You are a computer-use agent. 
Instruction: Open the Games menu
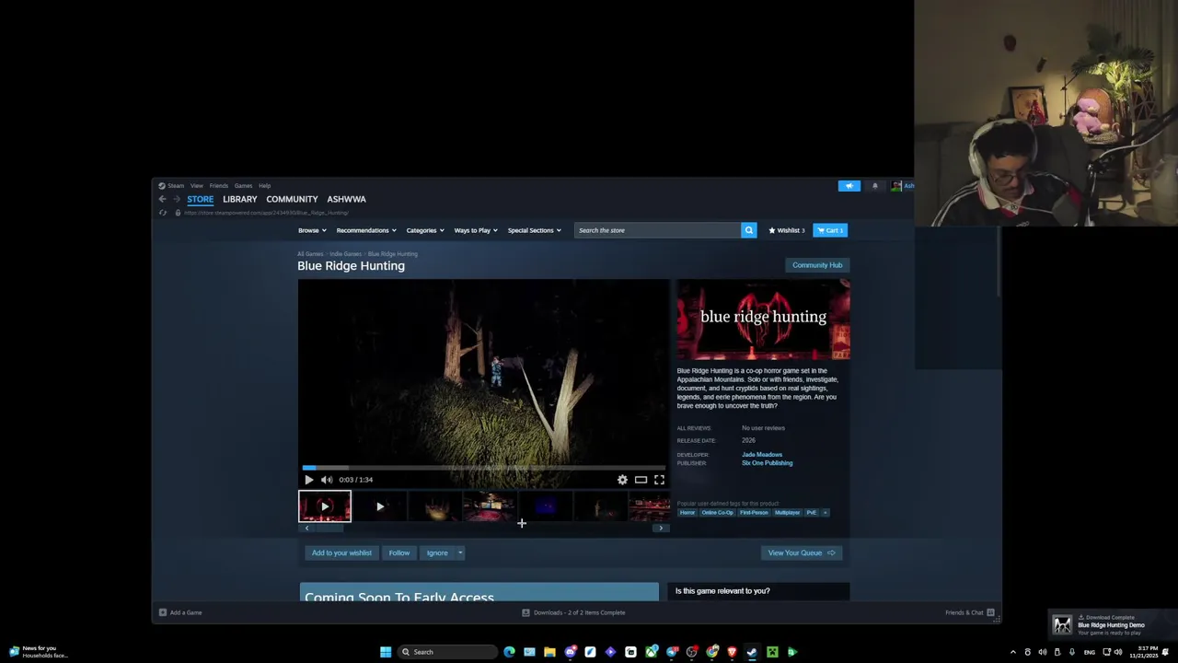[x=243, y=186]
